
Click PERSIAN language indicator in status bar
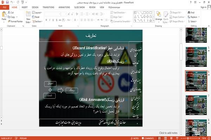(x=23, y=138)
